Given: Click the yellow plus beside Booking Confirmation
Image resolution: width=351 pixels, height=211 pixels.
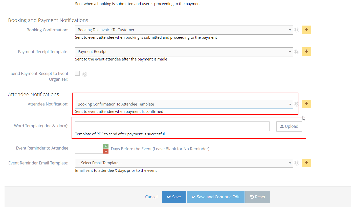Looking at the screenshot, I should pyautogui.click(x=306, y=30).
